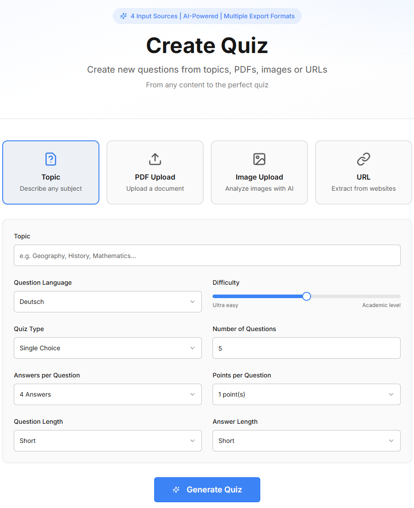Open Answers per Question dropdown
The width and height of the screenshot is (414, 508).
pos(107,394)
